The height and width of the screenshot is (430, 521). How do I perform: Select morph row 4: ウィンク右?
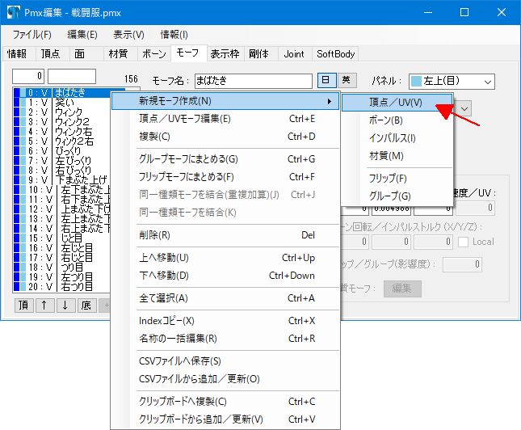point(62,132)
